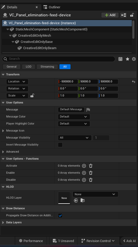Open the property matrix table view icon
The width and height of the screenshot is (138, 247).
120,59
